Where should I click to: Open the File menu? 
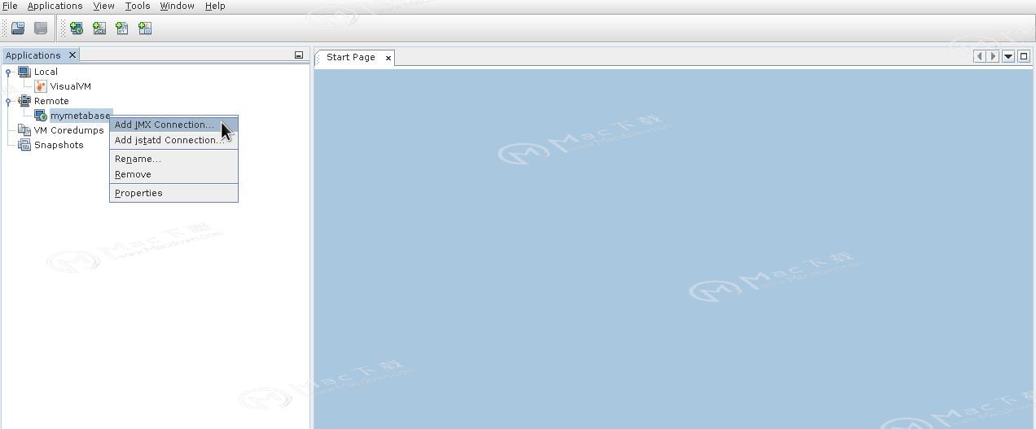[10, 6]
